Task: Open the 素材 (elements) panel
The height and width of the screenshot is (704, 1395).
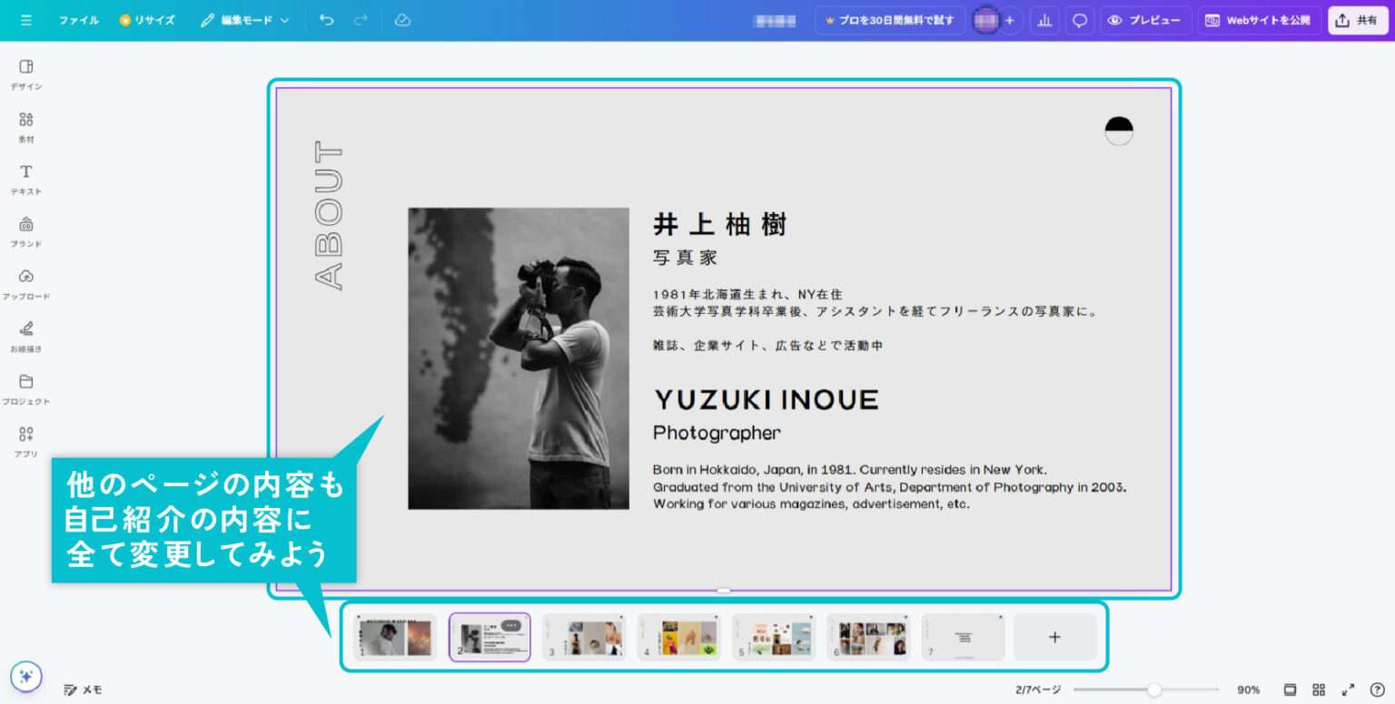Action: point(26,127)
